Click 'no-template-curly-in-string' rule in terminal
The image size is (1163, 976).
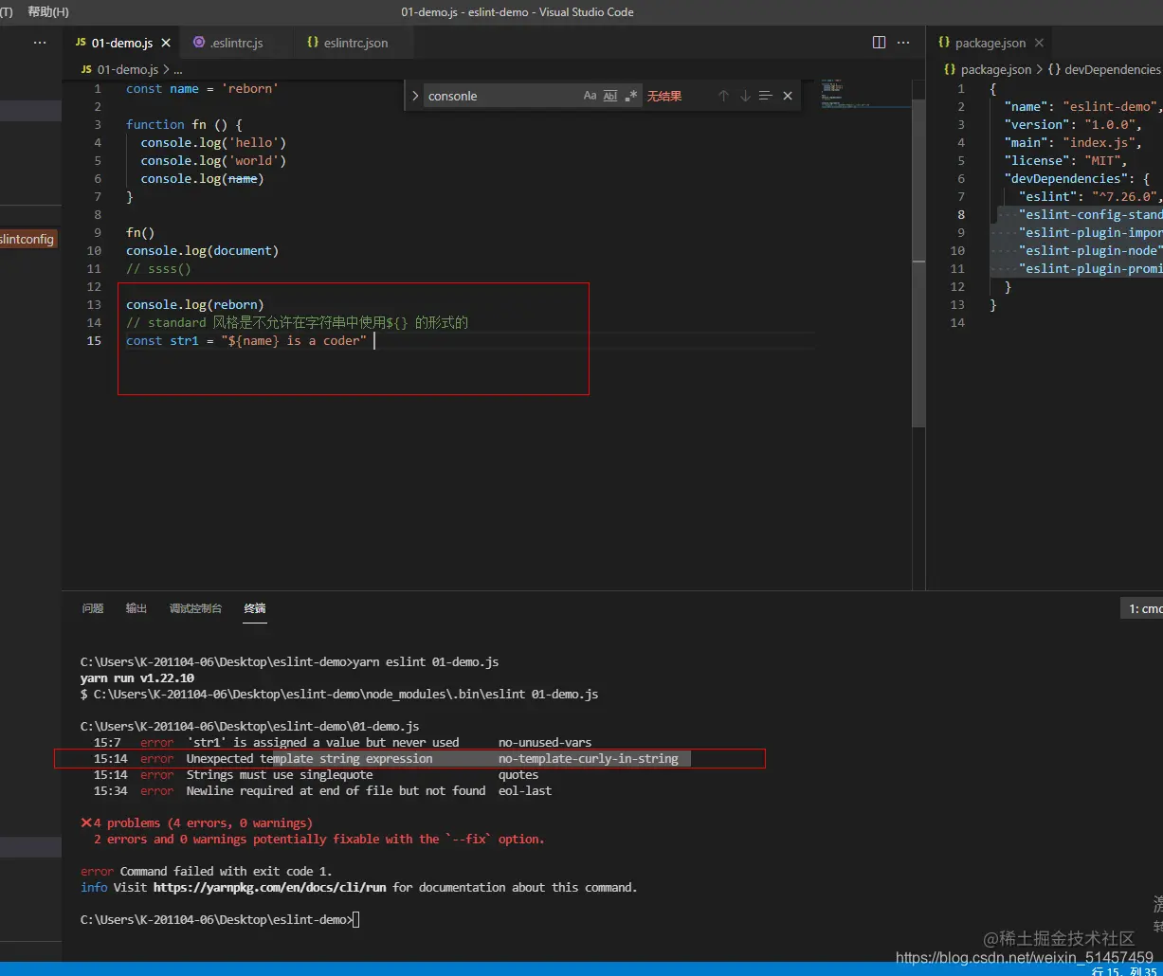click(588, 759)
